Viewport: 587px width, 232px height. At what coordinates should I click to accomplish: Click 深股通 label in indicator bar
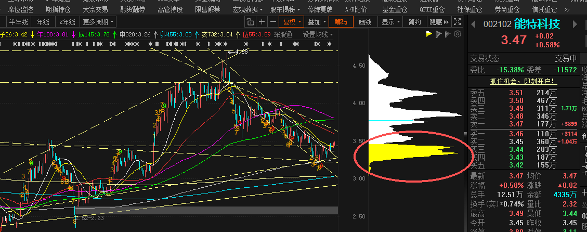tap(283, 34)
